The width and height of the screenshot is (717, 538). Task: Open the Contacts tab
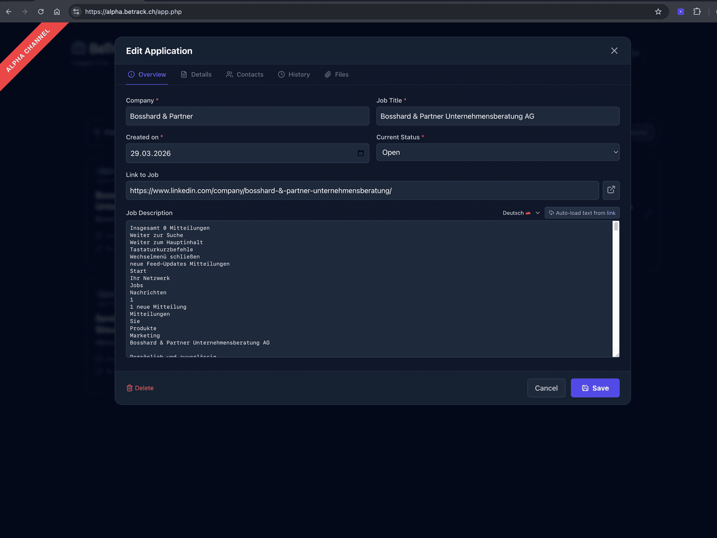[245, 75]
